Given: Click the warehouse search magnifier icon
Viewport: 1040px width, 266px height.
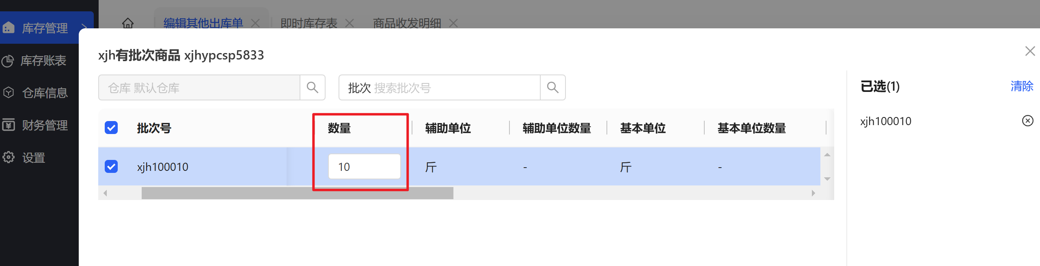Looking at the screenshot, I should pyautogui.click(x=312, y=87).
